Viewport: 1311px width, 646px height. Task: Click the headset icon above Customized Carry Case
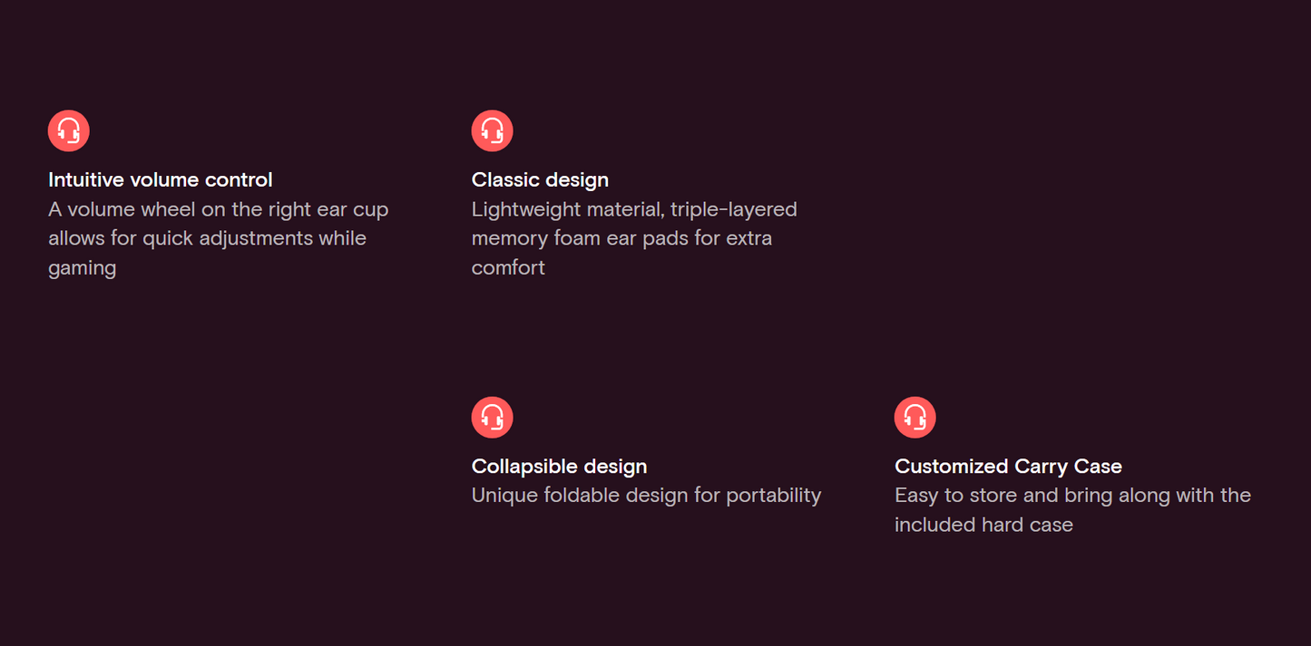[x=915, y=418]
